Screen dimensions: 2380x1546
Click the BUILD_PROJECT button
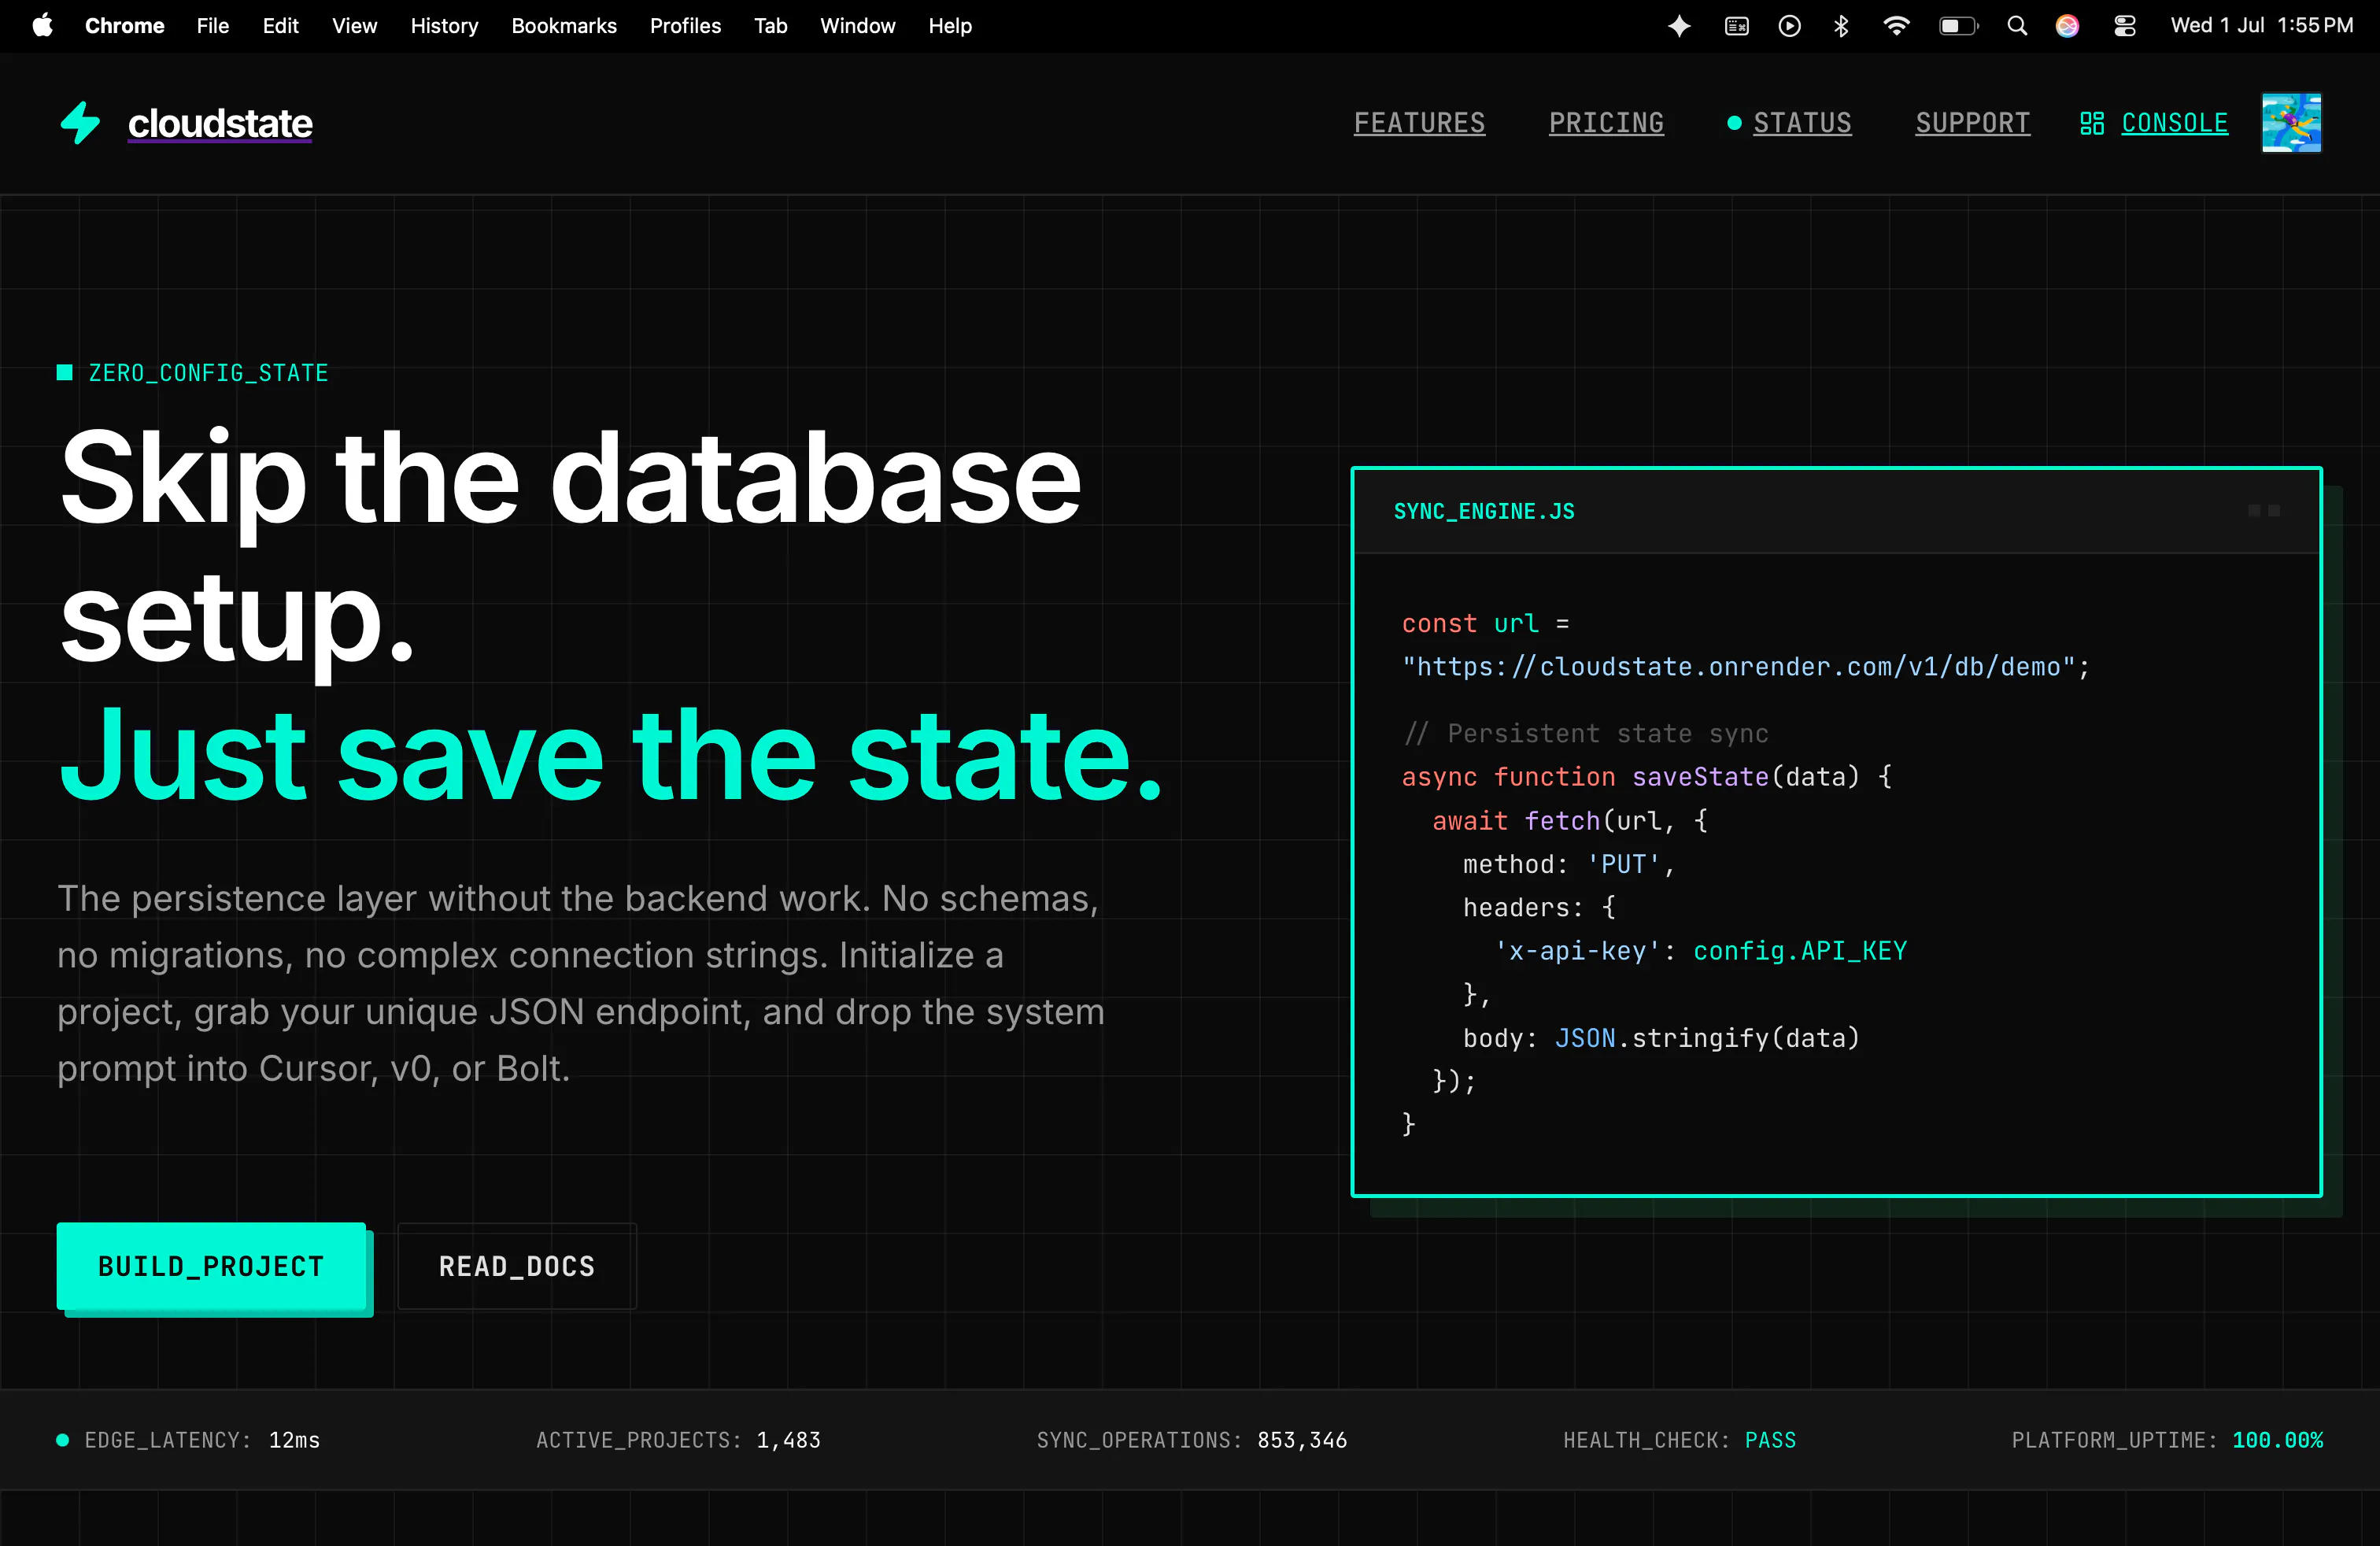211,1266
